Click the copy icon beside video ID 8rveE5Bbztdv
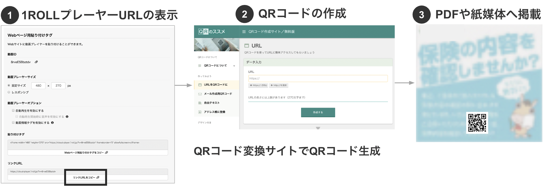Screen dimensions: 543x188 pos(36,62)
